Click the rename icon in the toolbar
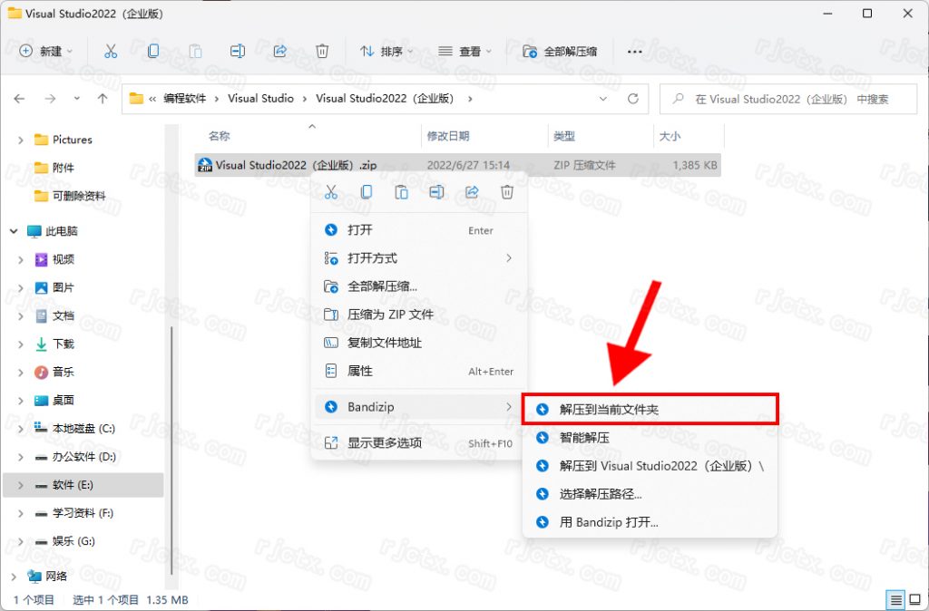929x611 pixels. click(x=238, y=52)
